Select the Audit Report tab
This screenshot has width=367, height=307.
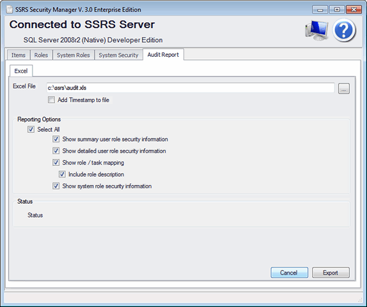163,55
